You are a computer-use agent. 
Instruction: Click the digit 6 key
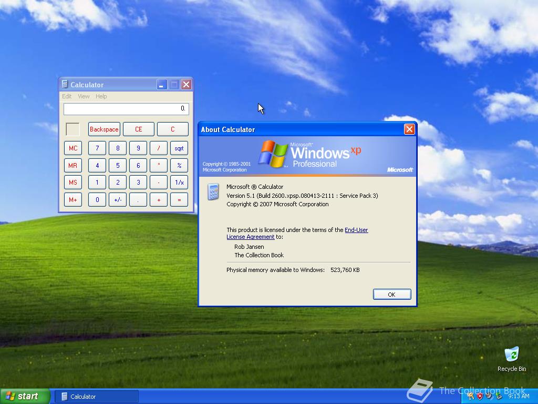(138, 165)
